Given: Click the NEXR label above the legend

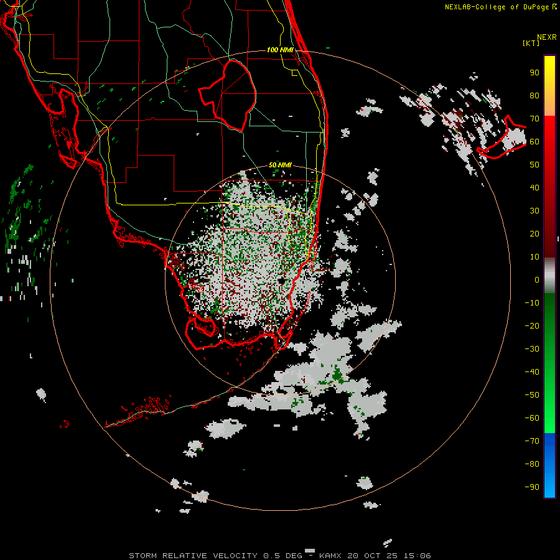Looking at the screenshot, I should click(x=547, y=37).
